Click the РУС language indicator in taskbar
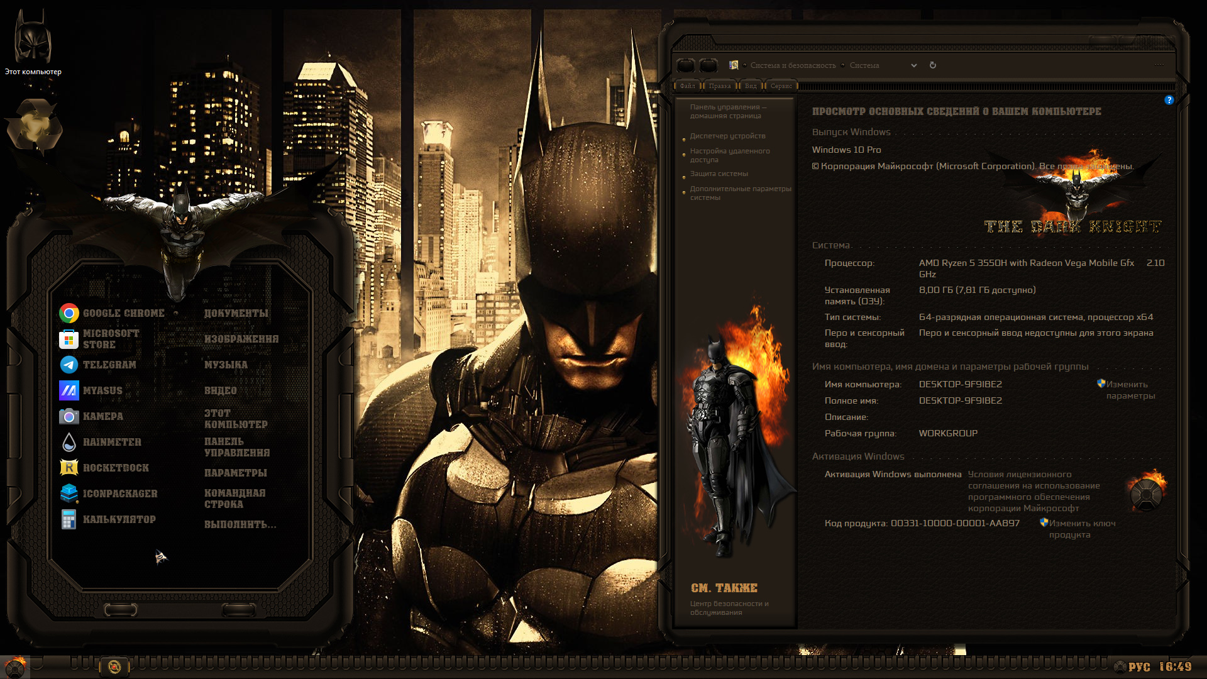This screenshot has height=679, width=1207. click(1139, 666)
